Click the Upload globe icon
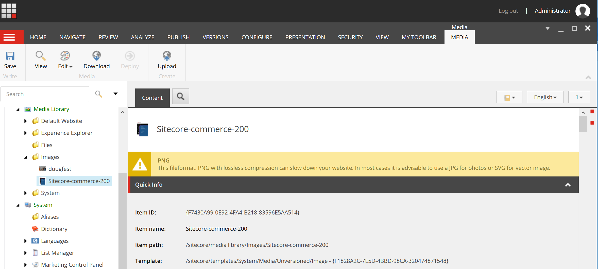The height and width of the screenshot is (269, 598). coord(167,56)
